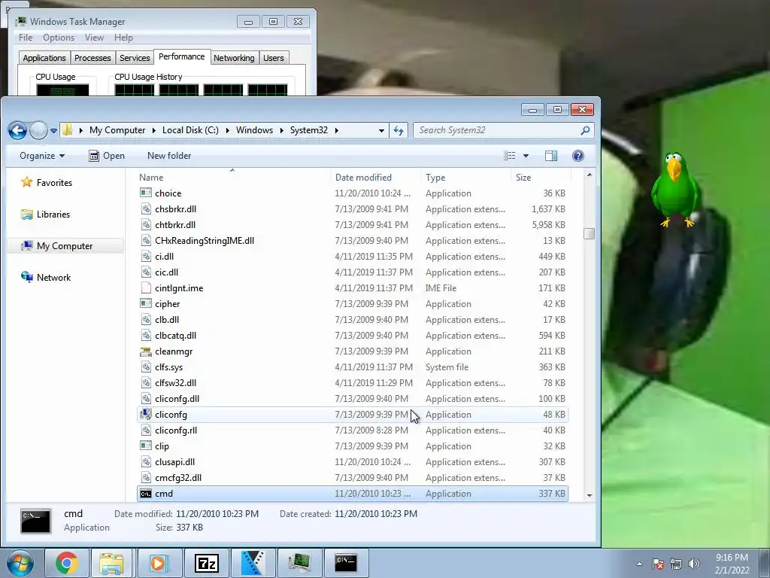Viewport: 770px width, 578px height.
Task: Select the cintlgnt.ime file icon
Action: click(x=146, y=288)
